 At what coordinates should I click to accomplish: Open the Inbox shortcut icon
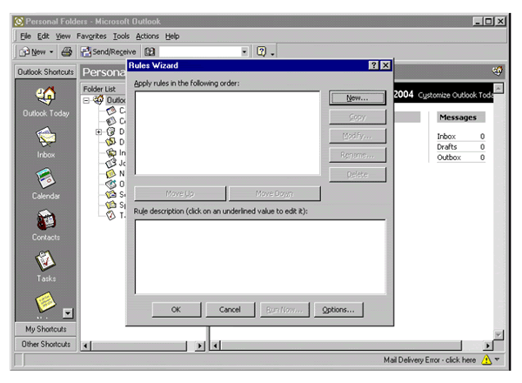pyautogui.click(x=46, y=137)
